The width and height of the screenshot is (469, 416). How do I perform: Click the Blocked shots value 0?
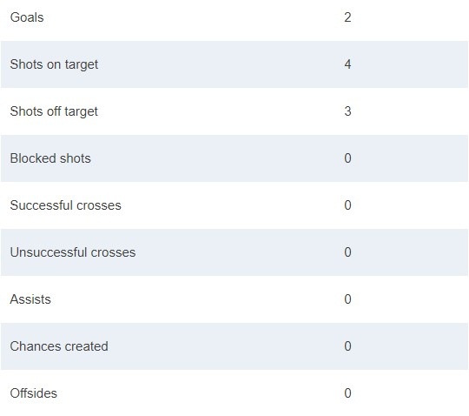347,158
